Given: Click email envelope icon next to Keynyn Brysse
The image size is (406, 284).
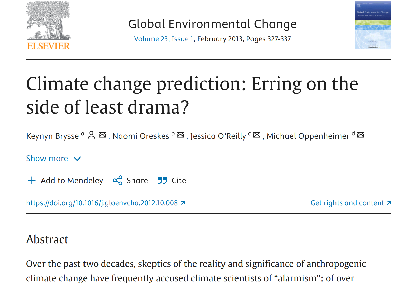Looking at the screenshot, I should [x=102, y=135].
